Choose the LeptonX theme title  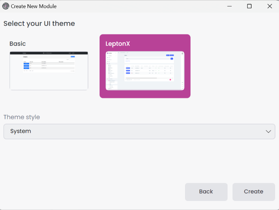pos(118,44)
